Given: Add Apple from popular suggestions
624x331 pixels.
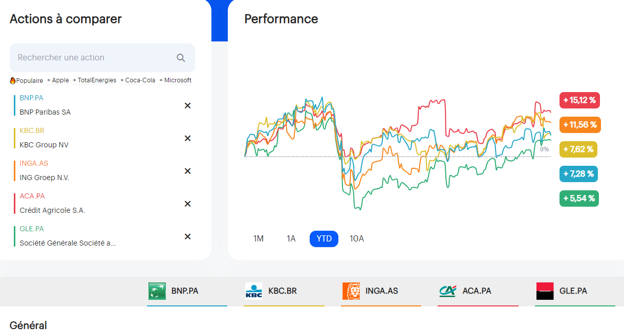Looking at the screenshot, I should pyautogui.click(x=58, y=80).
